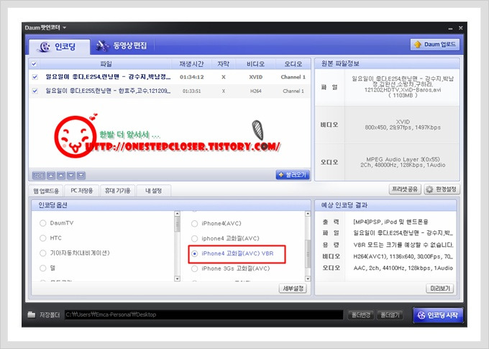Move selected file to the bottom of list
The width and height of the screenshot is (489, 349).
coord(81,176)
